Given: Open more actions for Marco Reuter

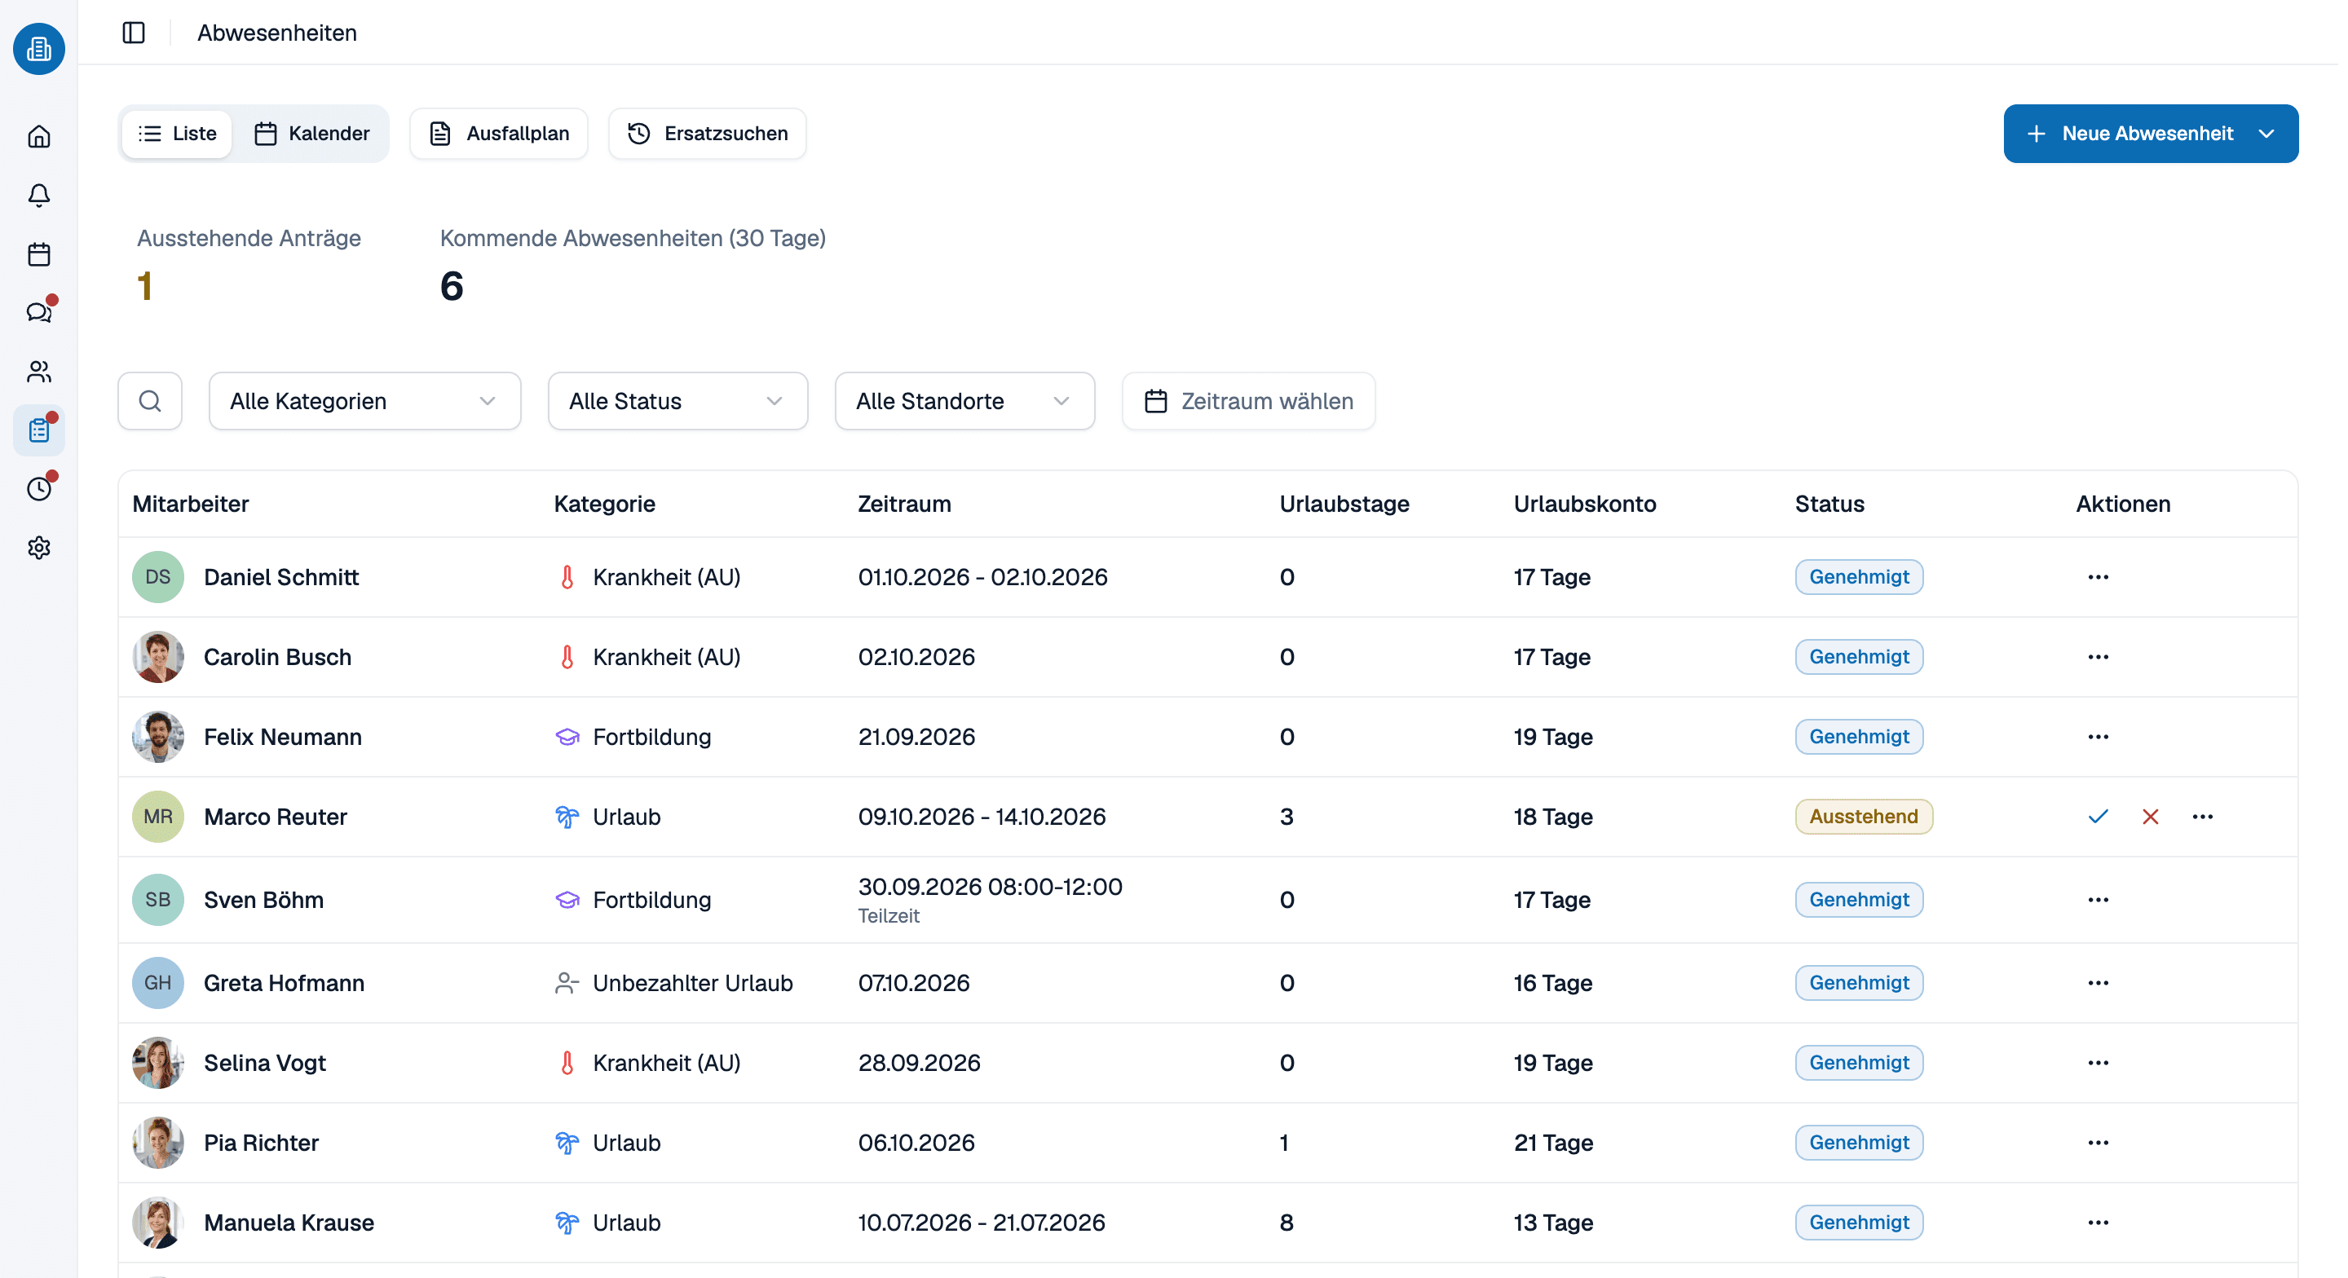Looking at the screenshot, I should click(x=2203, y=817).
